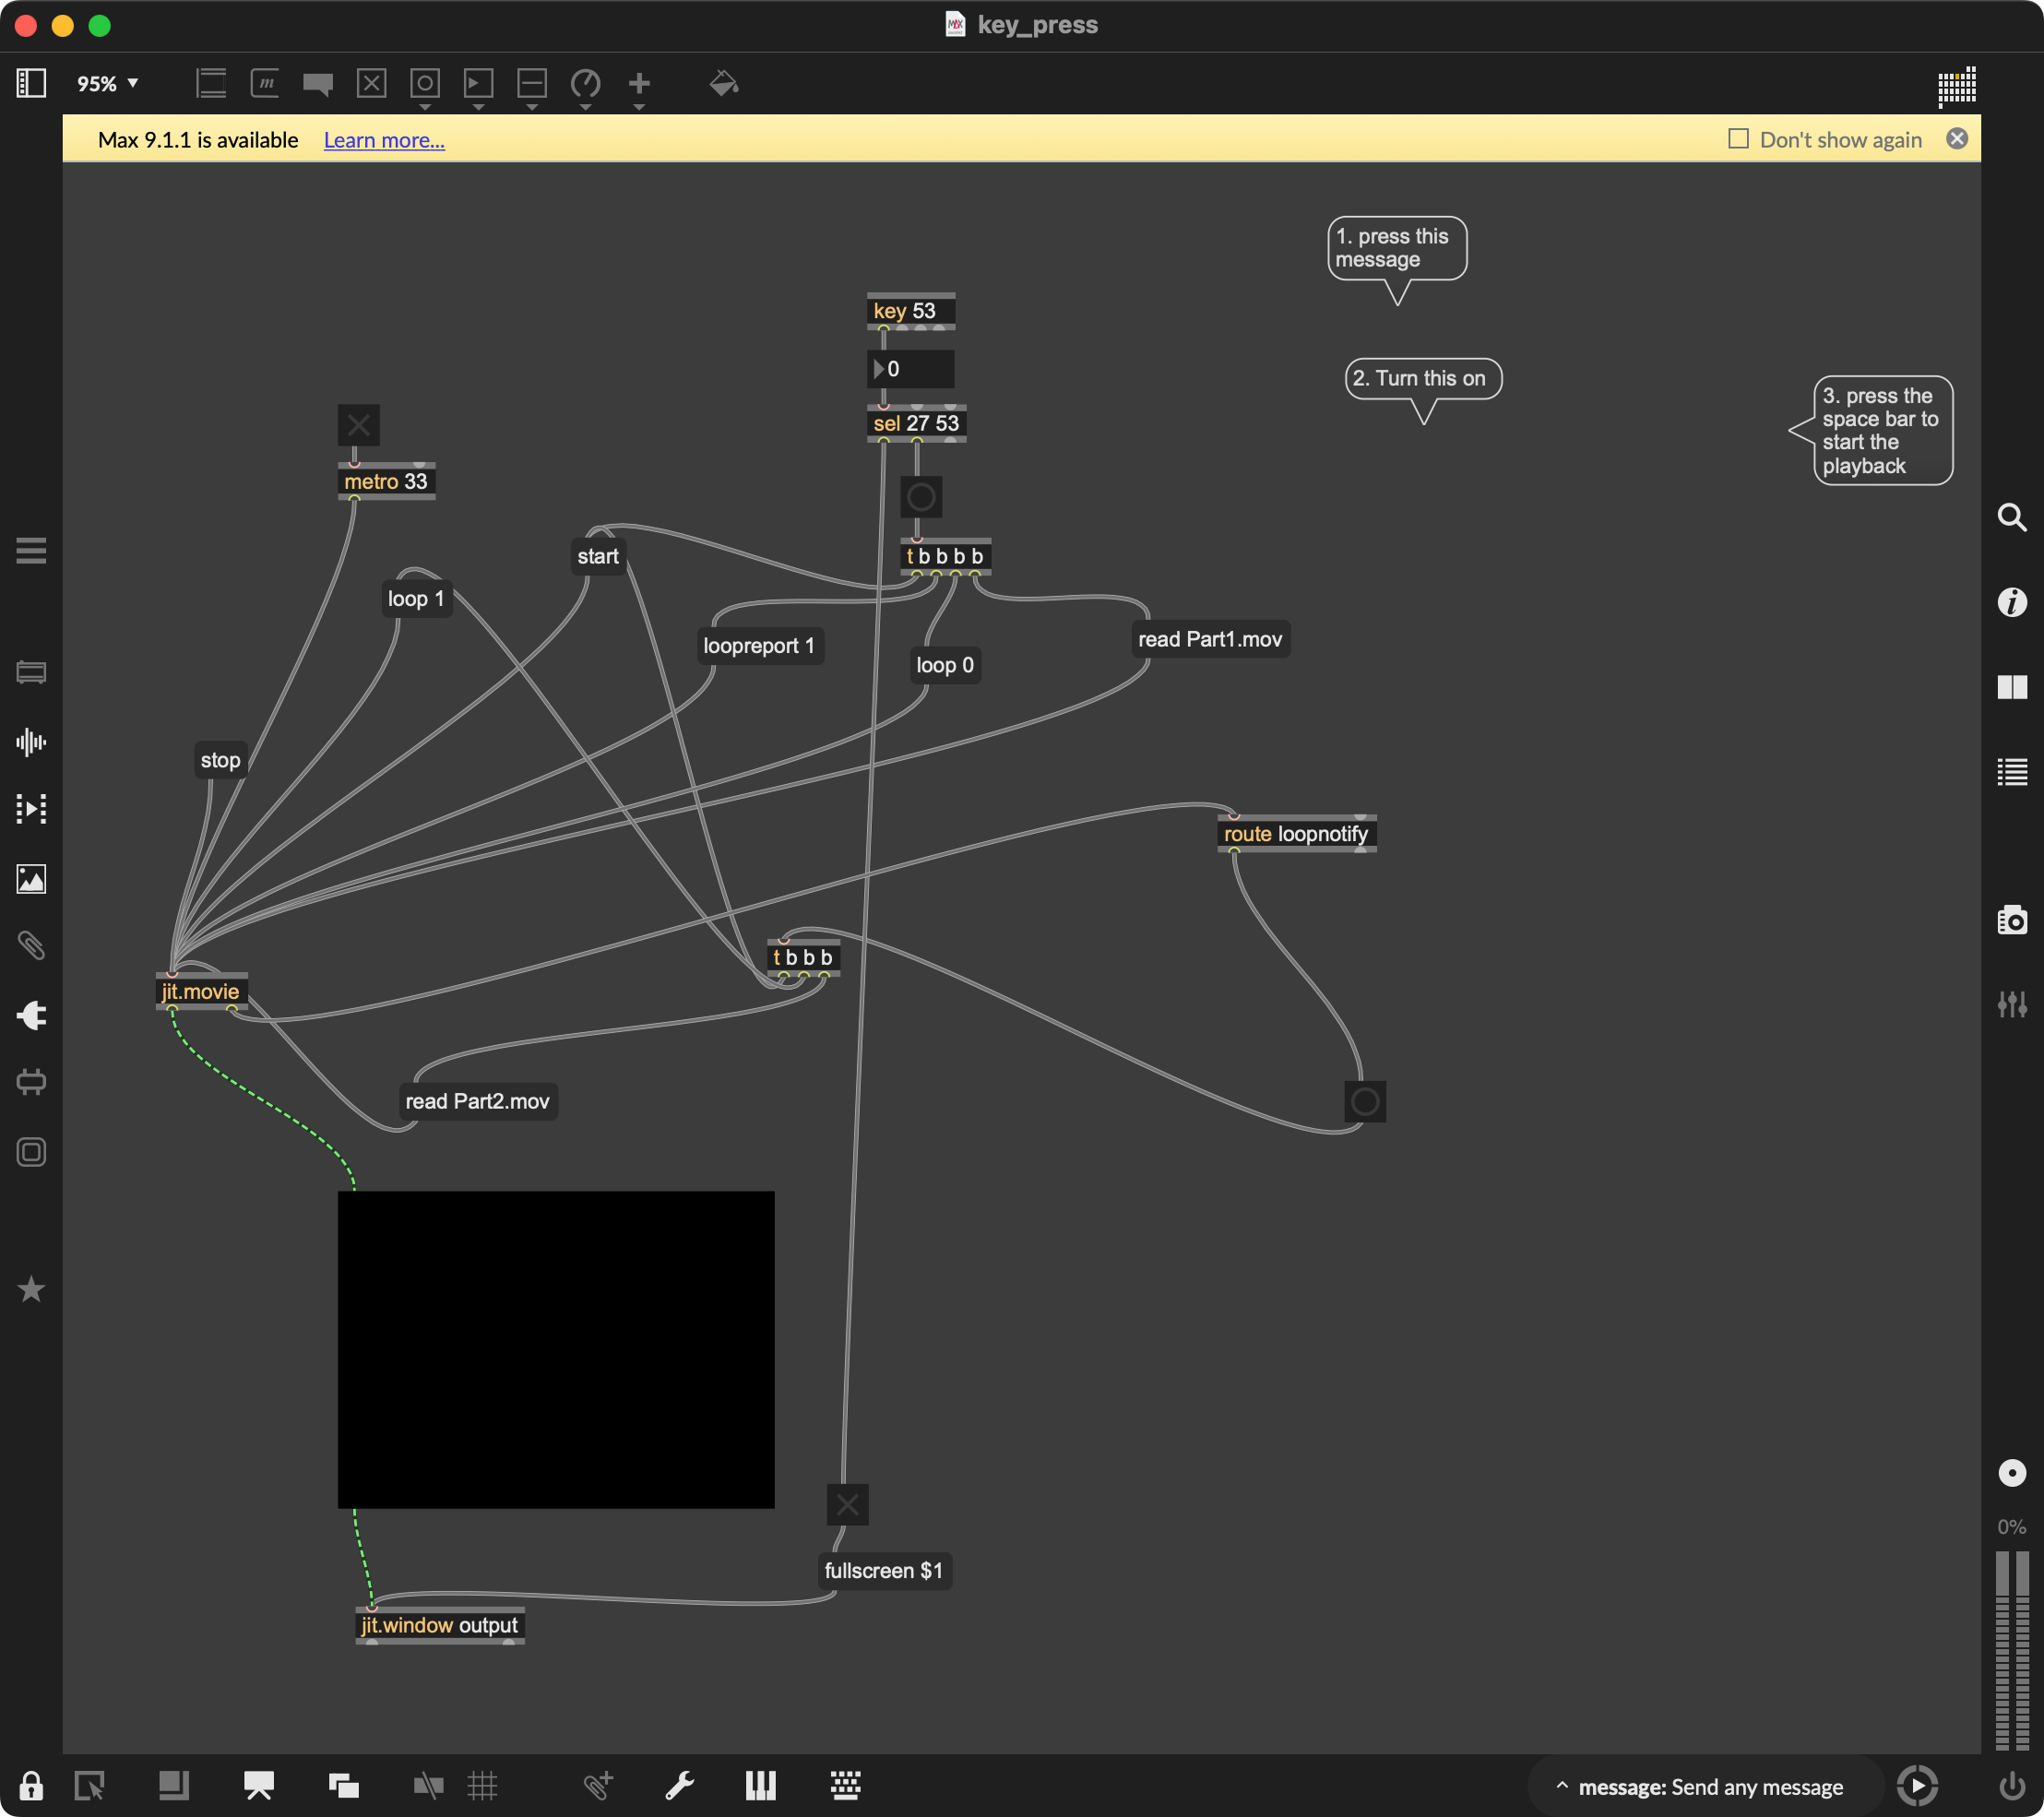
Task: Open the paint bucket Format palette
Action: (723, 84)
